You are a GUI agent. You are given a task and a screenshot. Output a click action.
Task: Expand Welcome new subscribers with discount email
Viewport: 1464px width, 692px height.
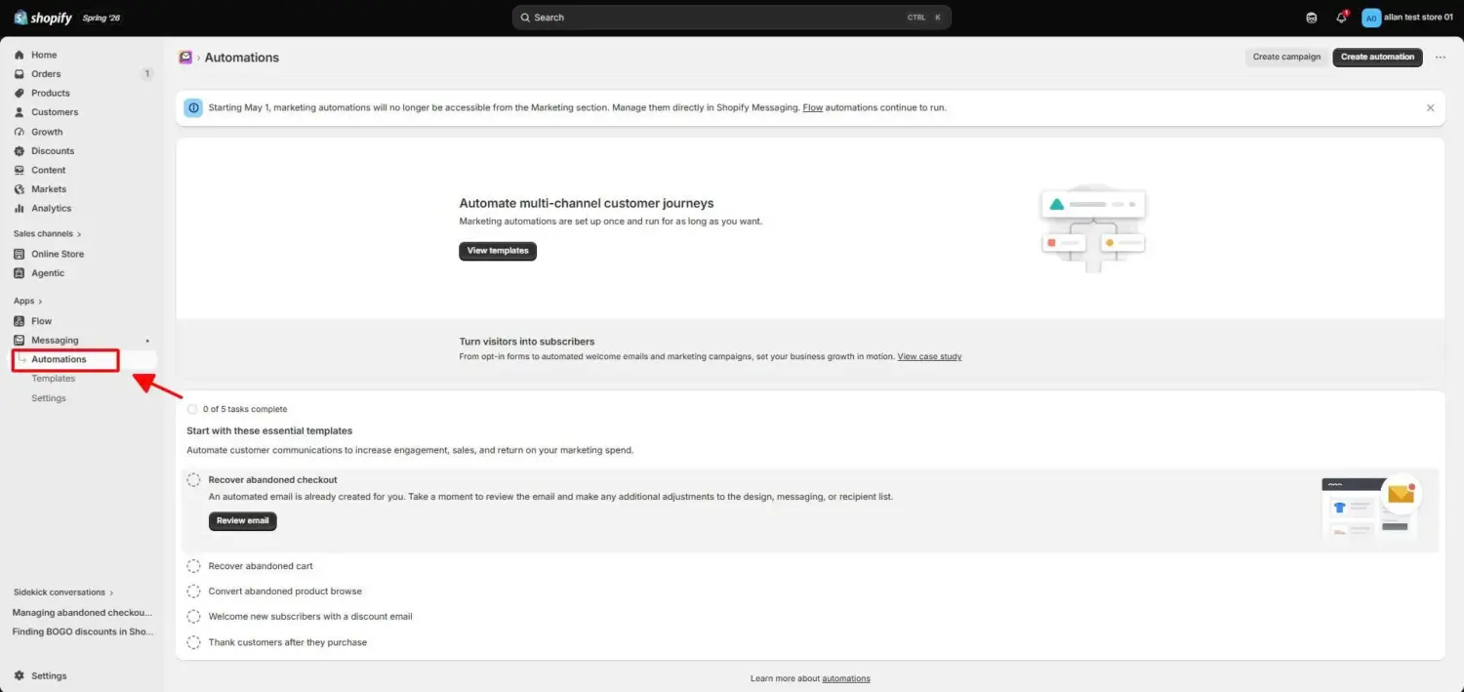(310, 617)
